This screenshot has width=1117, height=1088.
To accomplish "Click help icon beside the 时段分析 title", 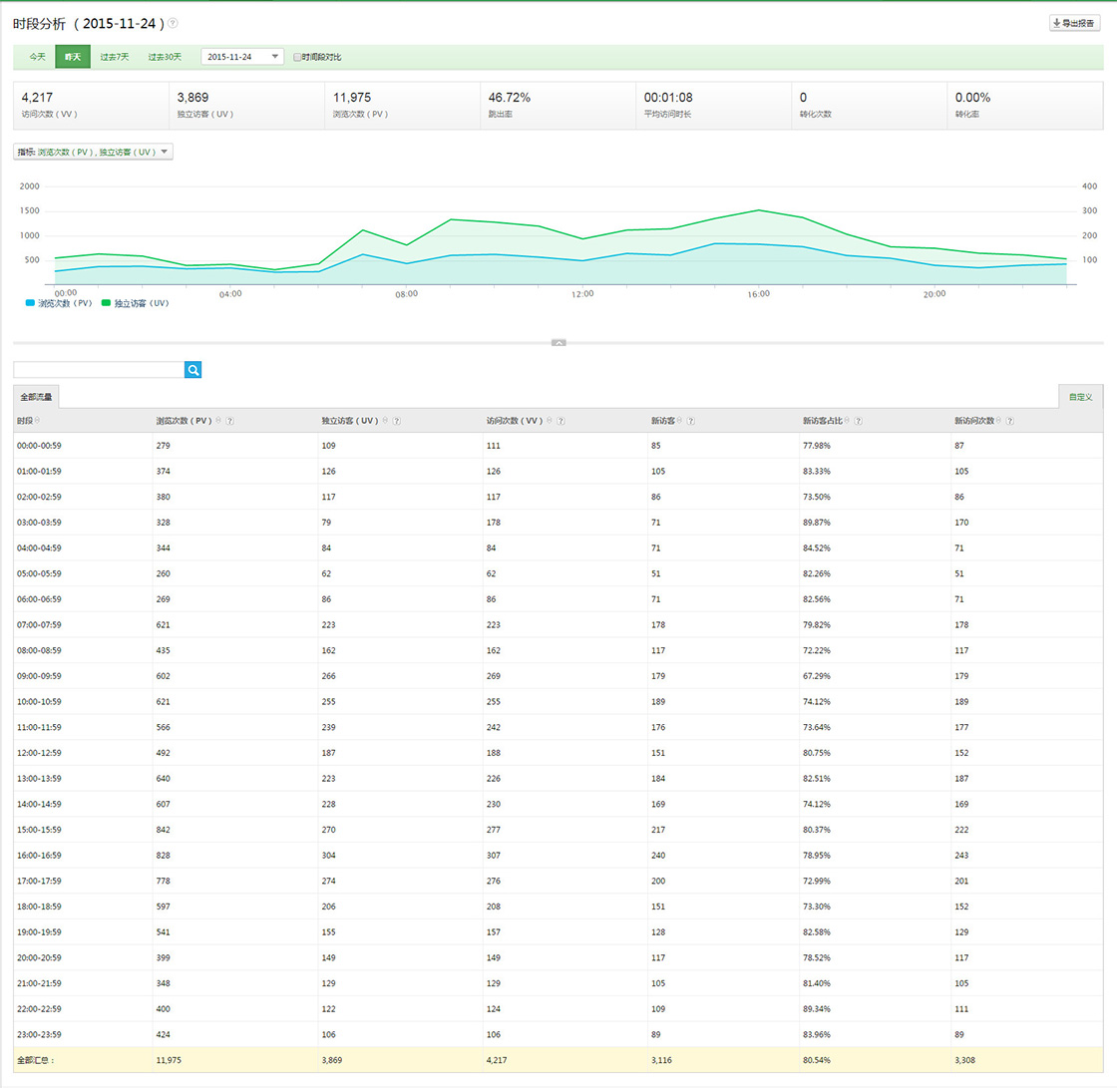I will coord(174,24).
